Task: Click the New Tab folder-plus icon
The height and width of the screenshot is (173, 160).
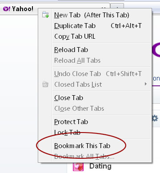Action: click(45, 15)
